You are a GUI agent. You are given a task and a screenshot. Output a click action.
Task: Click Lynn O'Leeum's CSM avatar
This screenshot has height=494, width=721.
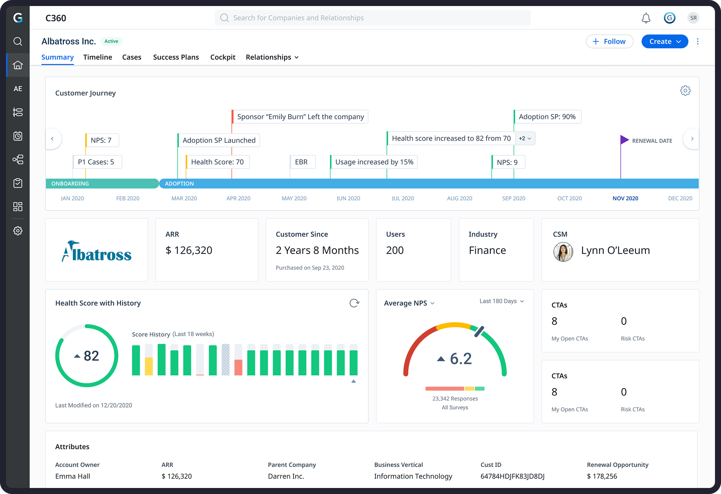[563, 252]
